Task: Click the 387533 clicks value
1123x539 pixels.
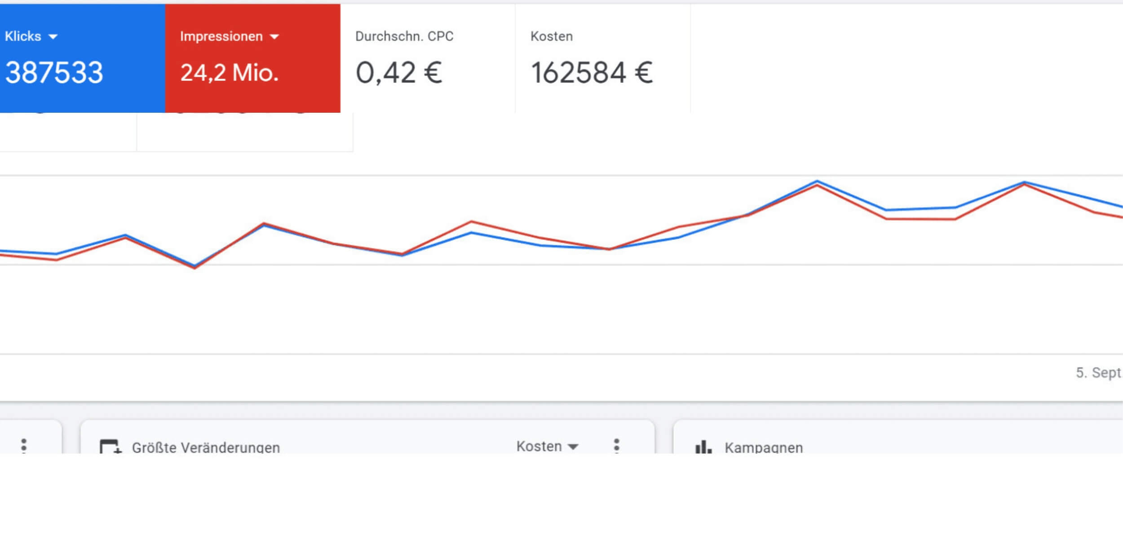Action: [54, 73]
